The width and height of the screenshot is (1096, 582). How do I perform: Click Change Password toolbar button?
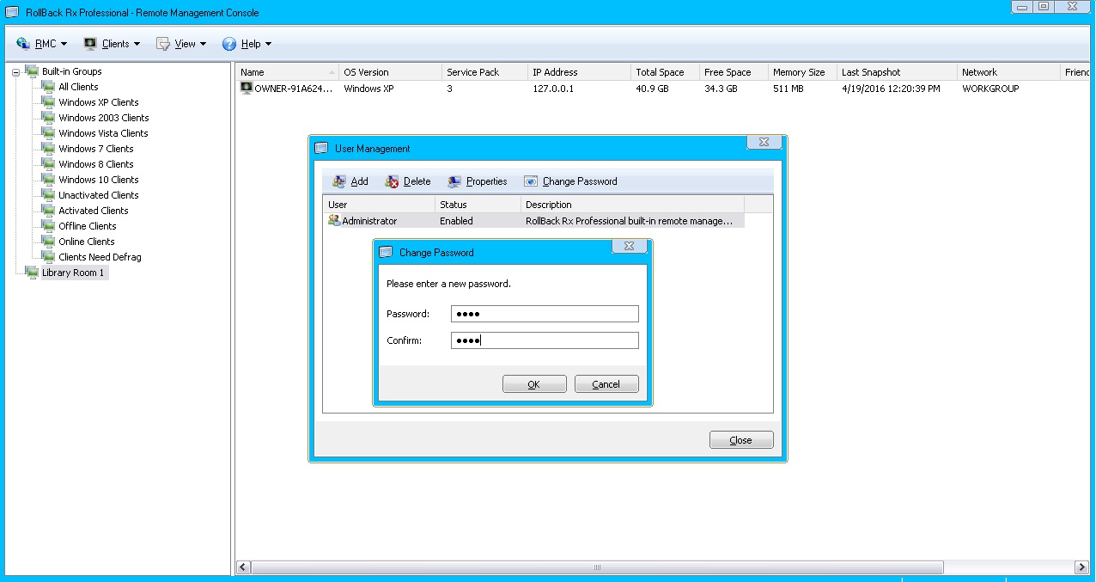(570, 181)
